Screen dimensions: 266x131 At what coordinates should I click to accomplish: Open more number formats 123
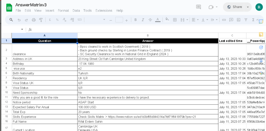tap(80, 20)
